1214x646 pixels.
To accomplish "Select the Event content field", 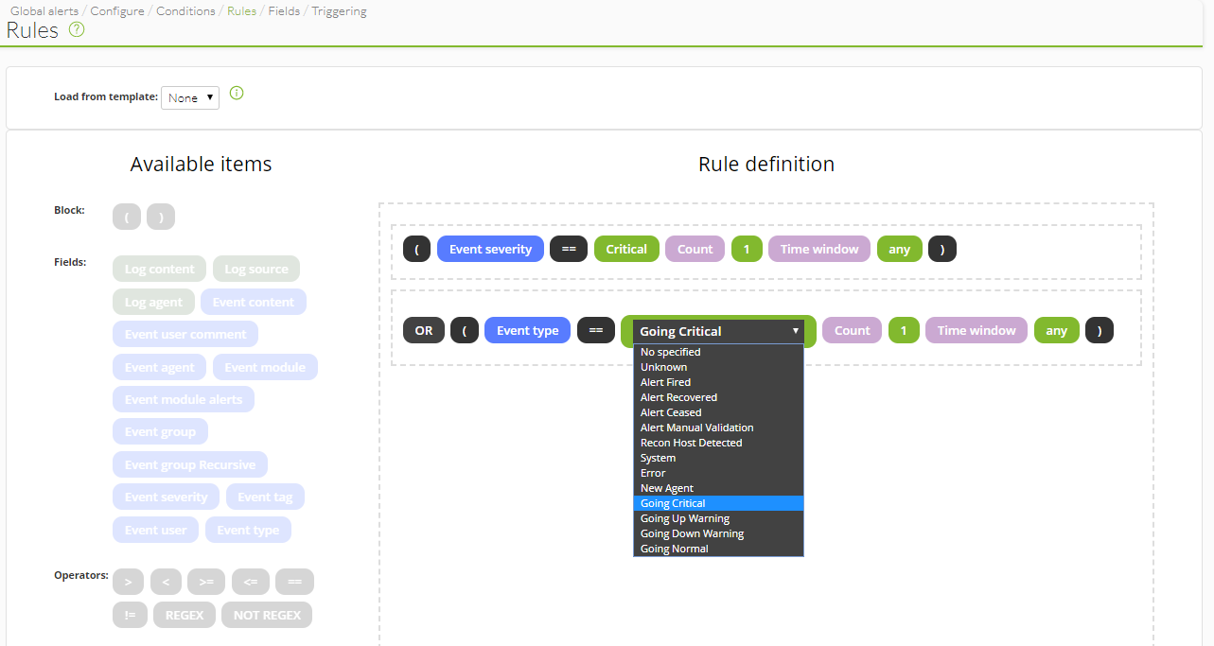I will [254, 303].
